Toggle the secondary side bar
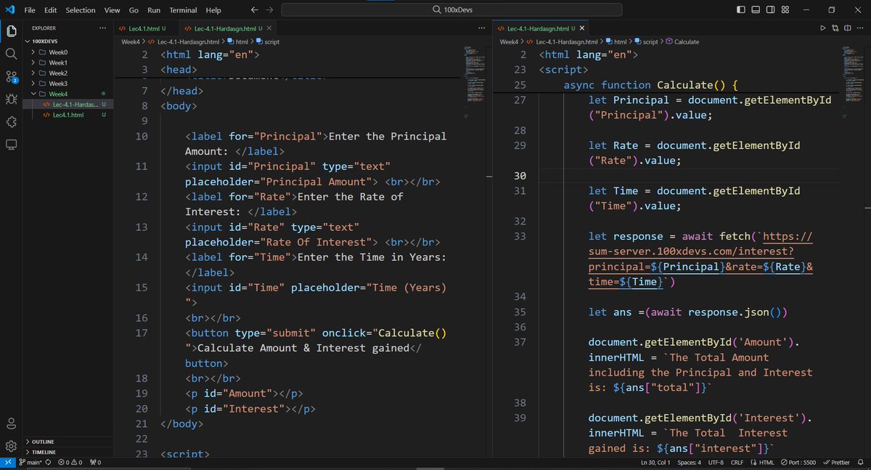This screenshot has height=470, width=871. click(771, 10)
